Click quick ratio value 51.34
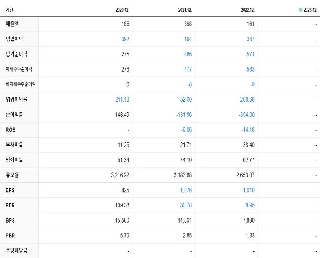The image size is (320, 258). click(x=123, y=160)
